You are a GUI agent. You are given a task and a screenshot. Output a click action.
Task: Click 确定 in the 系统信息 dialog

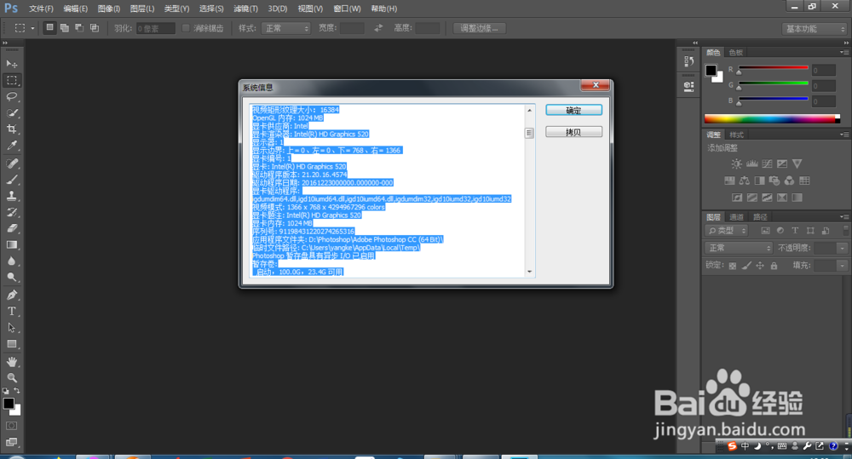[x=573, y=110]
